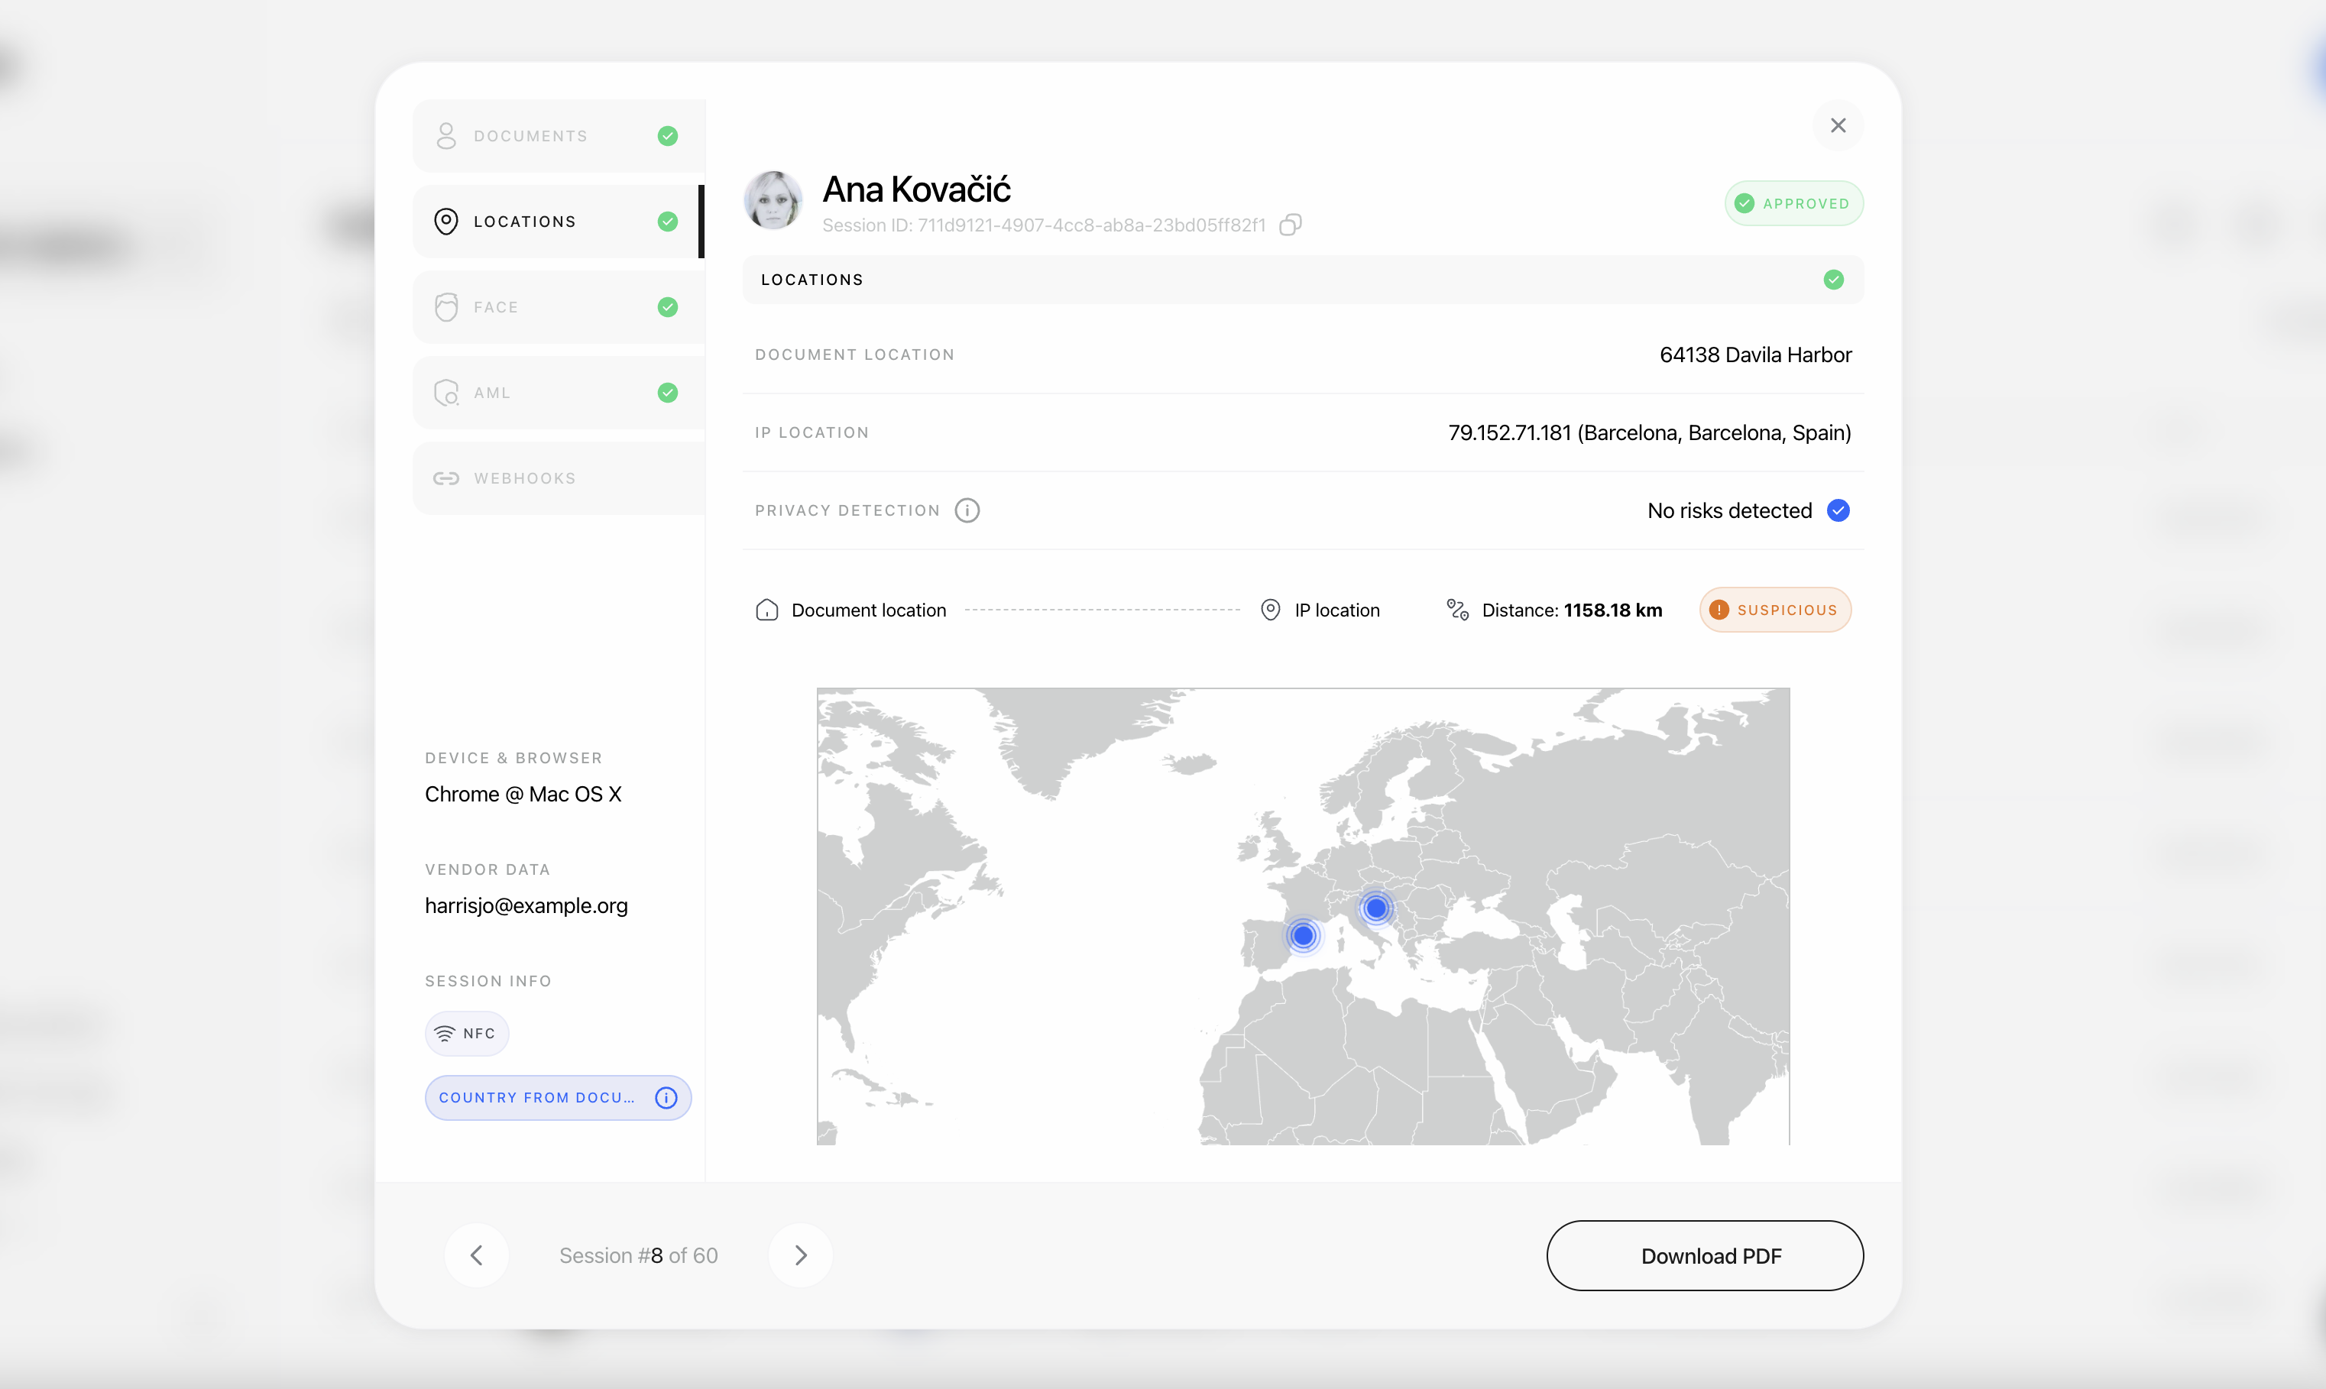Click the blue No risks detected checkmark
2326x1389 pixels.
[x=1838, y=510]
